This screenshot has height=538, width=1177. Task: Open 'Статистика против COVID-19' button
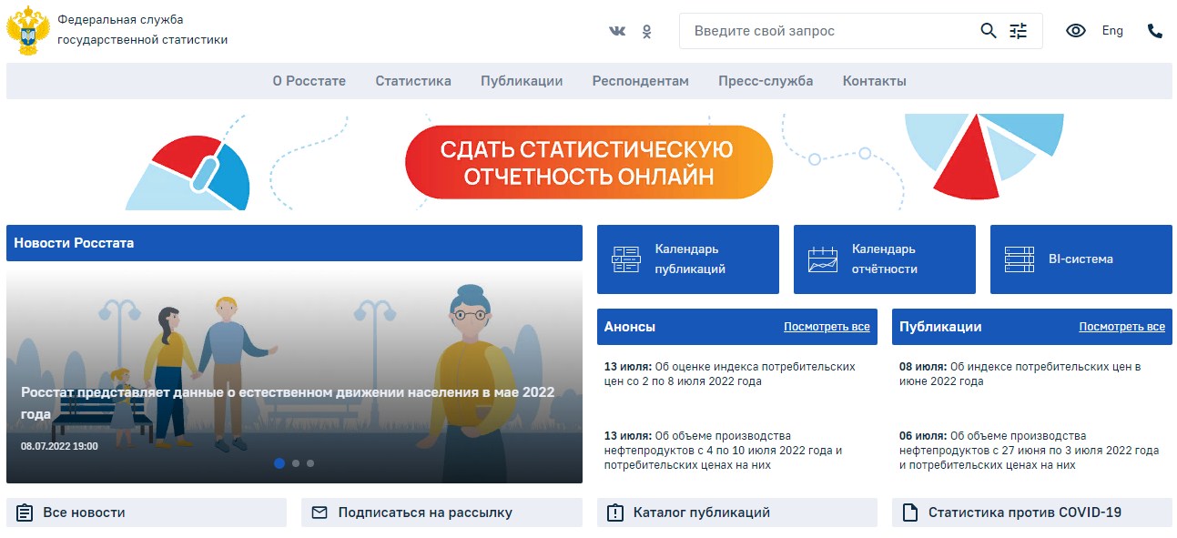[x=1032, y=513]
